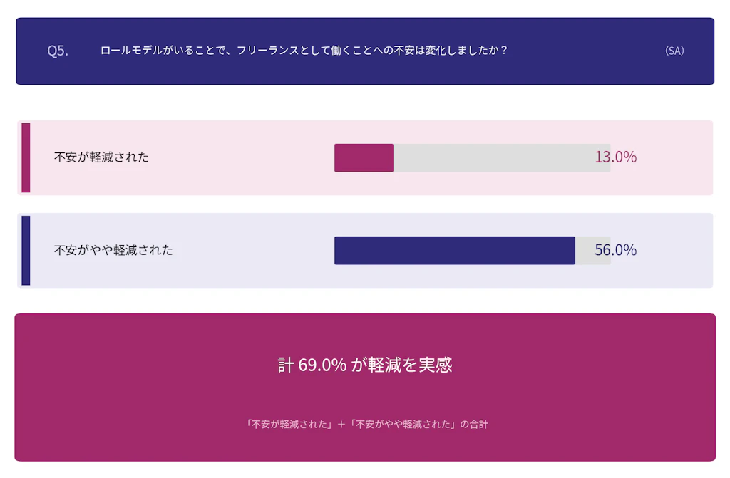
Task: Click the が軽減を実感 text in summary headline
Action: (x=402, y=365)
